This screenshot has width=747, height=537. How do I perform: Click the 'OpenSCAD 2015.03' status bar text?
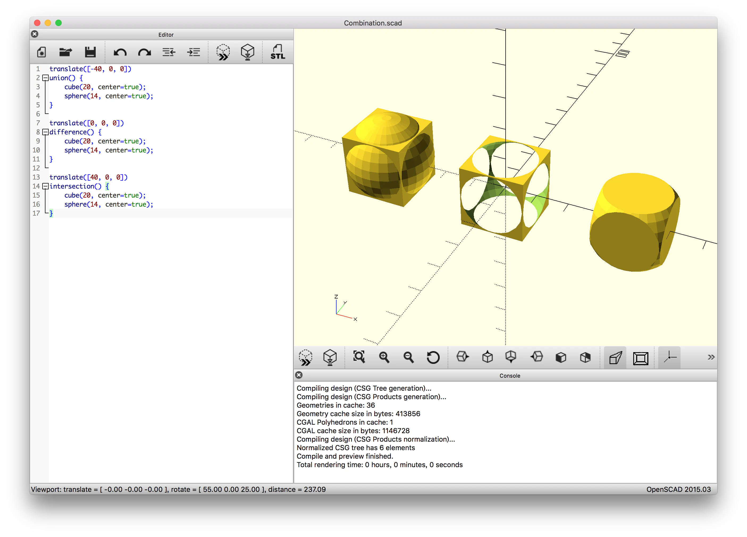tap(678, 489)
